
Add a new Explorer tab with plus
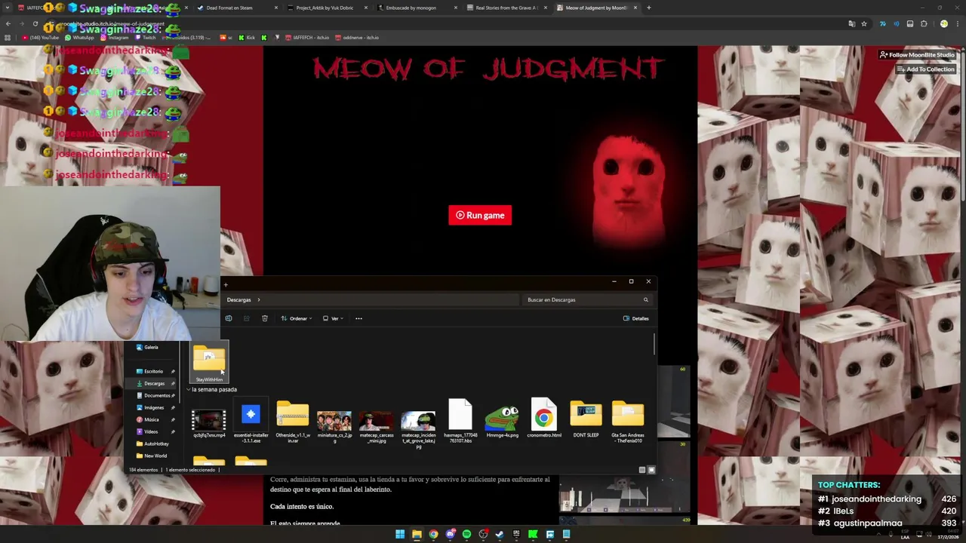226,285
